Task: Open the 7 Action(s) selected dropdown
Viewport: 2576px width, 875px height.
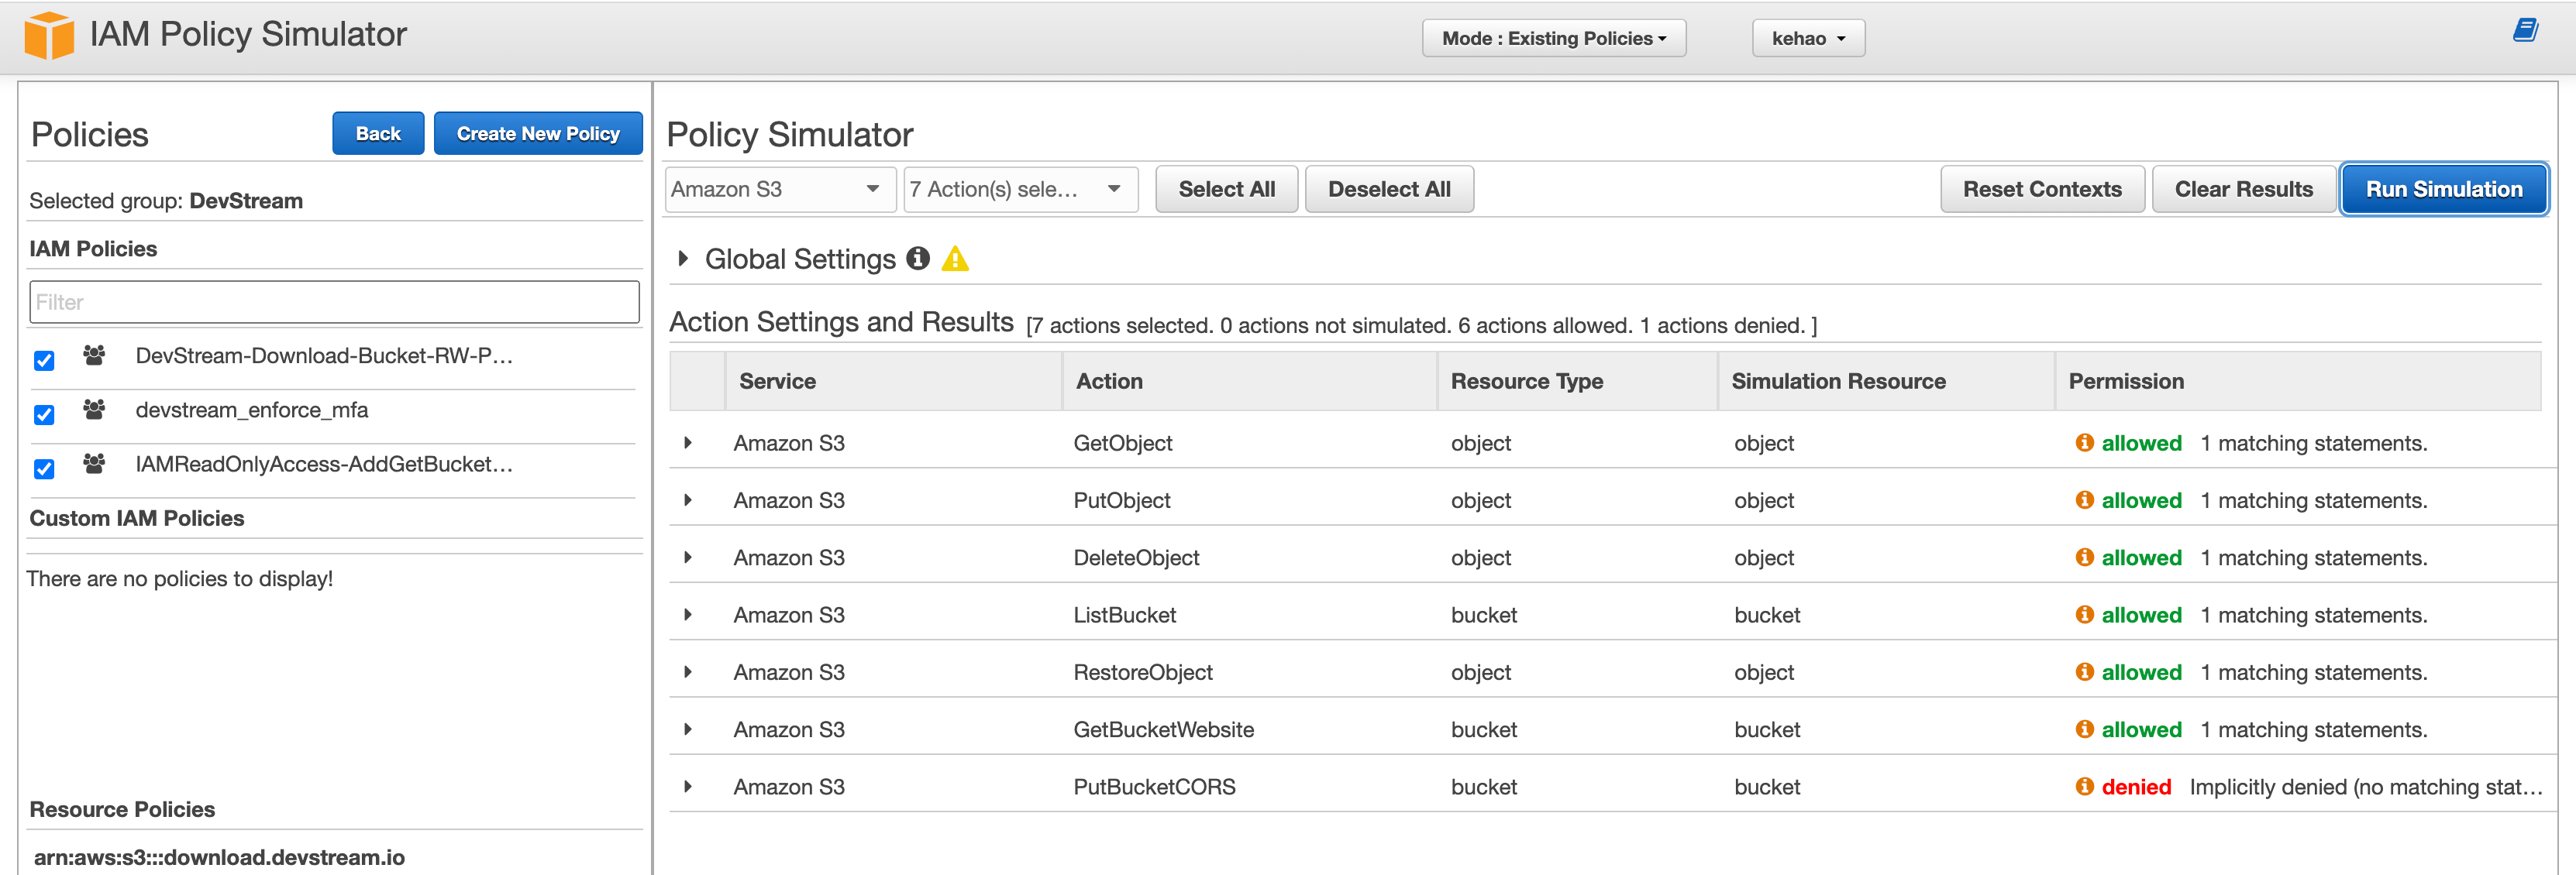Action: click(1020, 189)
